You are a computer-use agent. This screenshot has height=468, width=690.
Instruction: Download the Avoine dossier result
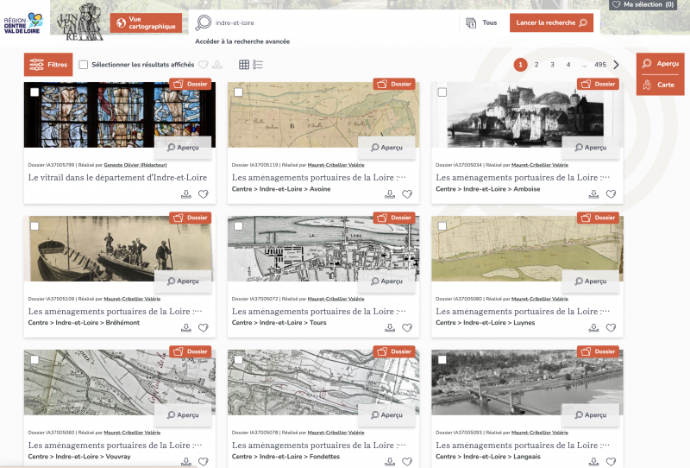coord(390,194)
